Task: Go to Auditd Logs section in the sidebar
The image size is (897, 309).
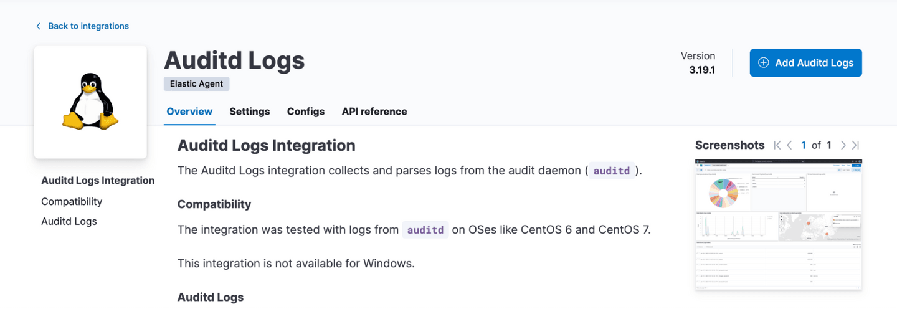Action: tap(69, 221)
